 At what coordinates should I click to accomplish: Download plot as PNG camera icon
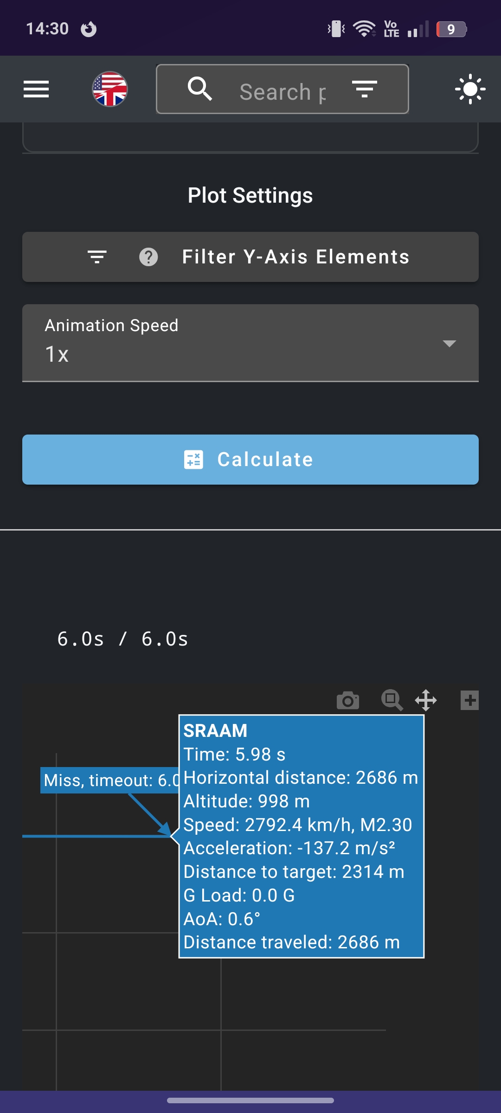pyautogui.click(x=348, y=700)
